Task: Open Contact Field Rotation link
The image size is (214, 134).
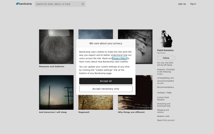Action: pyautogui.click(x=163, y=99)
